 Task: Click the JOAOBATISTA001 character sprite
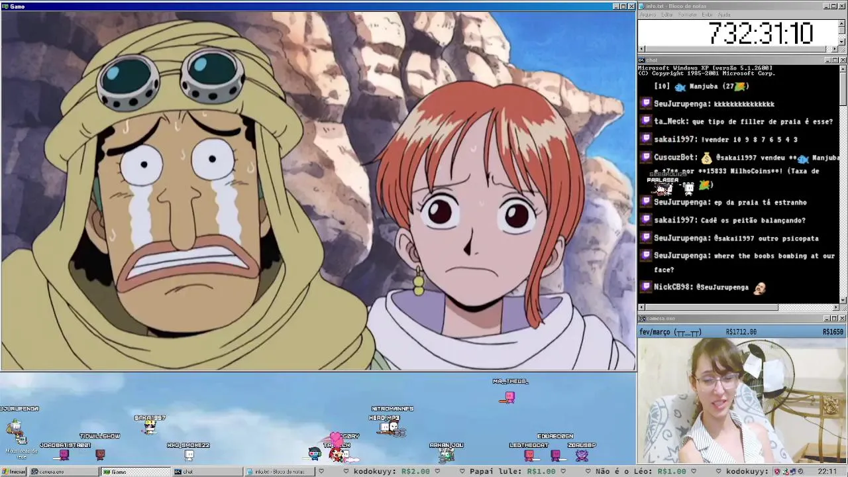pyautogui.click(x=64, y=455)
